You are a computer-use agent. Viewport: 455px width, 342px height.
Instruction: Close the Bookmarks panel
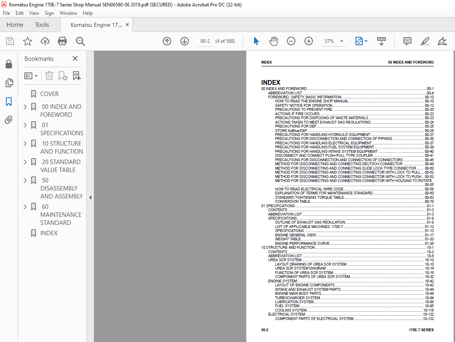[x=75, y=58]
